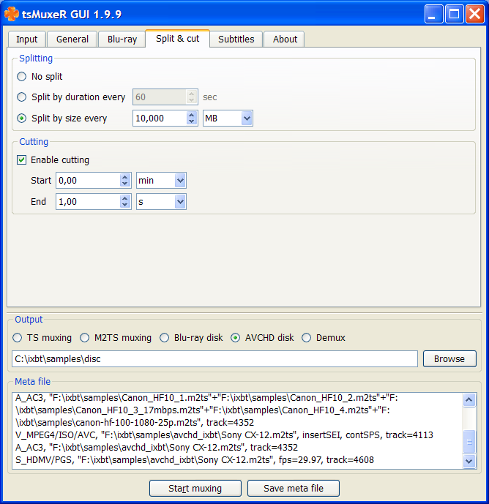Decrease Start value with down arrow
The height and width of the screenshot is (504, 489).
(125, 184)
